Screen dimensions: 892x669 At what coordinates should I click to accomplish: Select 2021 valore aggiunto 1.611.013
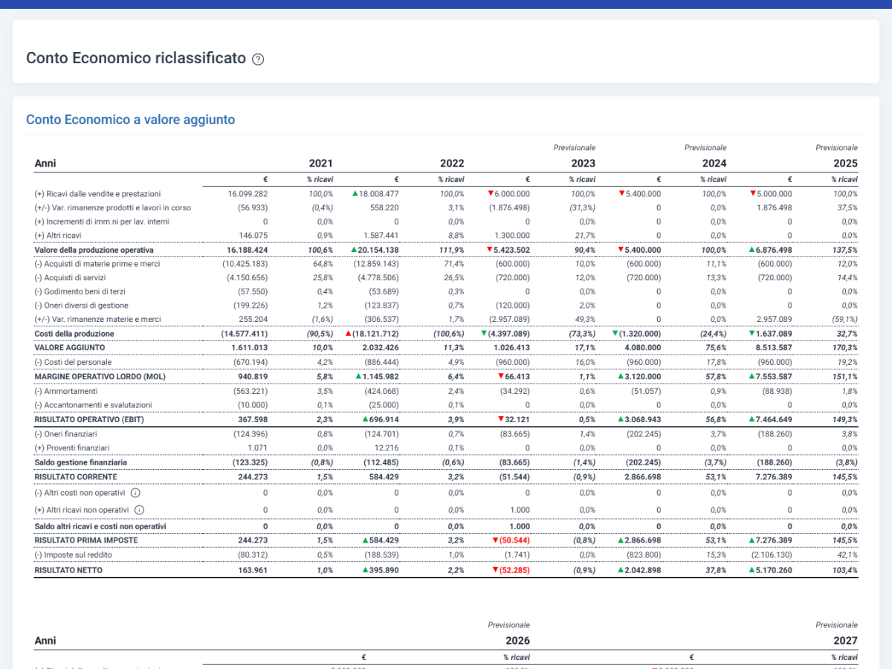point(250,347)
